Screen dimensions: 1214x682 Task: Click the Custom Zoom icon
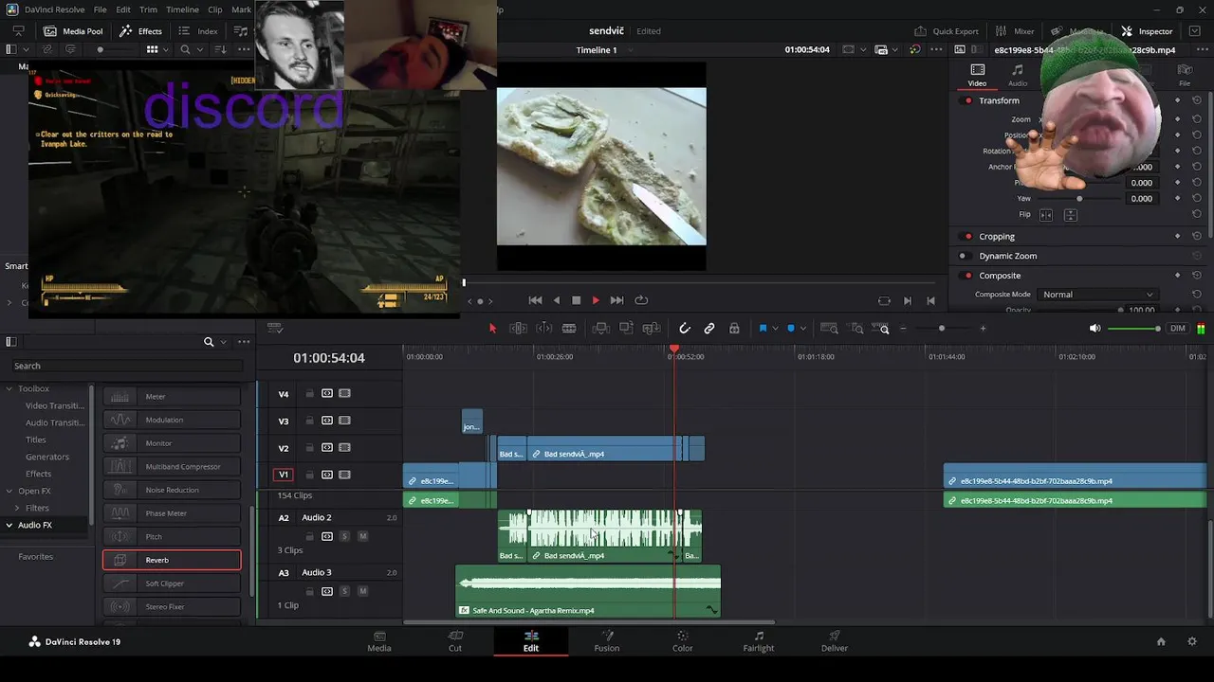tap(883, 329)
